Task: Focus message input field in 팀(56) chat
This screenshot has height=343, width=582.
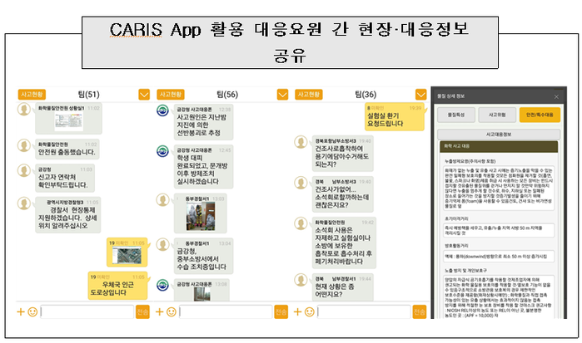Action: [x=226, y=312]
